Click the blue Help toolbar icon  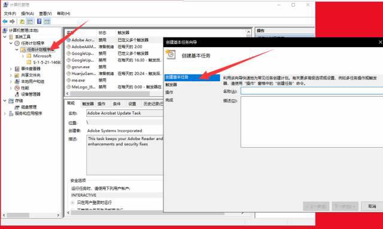(x=39, y=22)
